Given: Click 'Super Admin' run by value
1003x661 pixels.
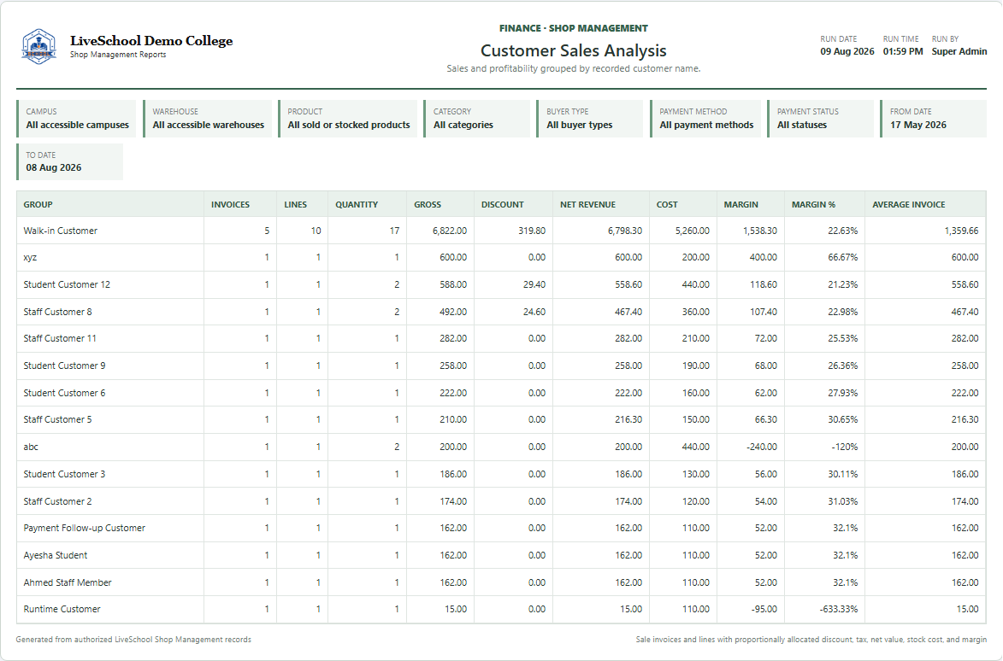Looking at the screenshot, I should [x=959, y=52].
